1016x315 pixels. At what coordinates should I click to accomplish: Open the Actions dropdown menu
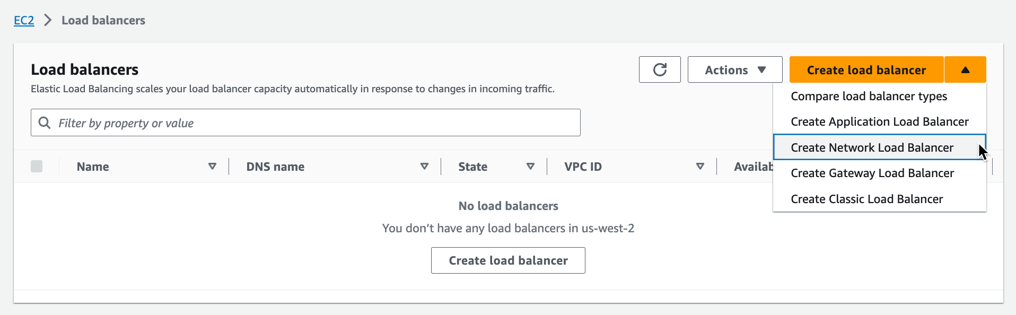point(735,69)
